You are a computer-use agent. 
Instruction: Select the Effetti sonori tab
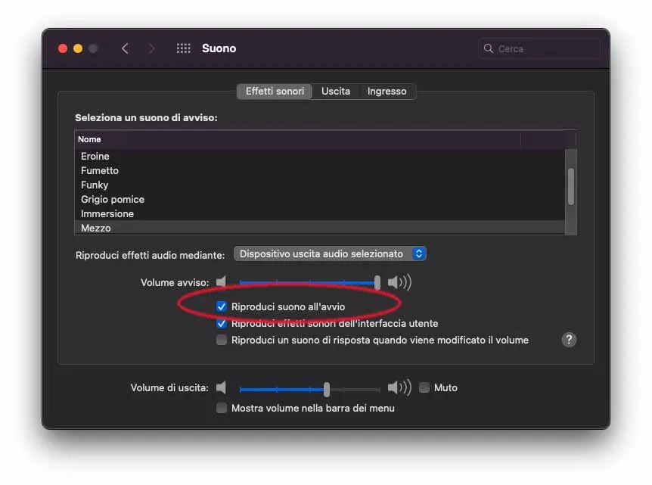click(x=276, y=91)
